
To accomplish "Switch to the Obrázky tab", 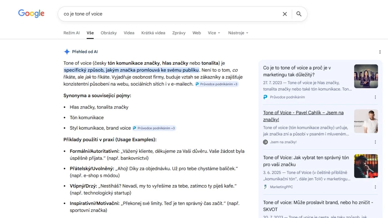I will coord(109,33).
